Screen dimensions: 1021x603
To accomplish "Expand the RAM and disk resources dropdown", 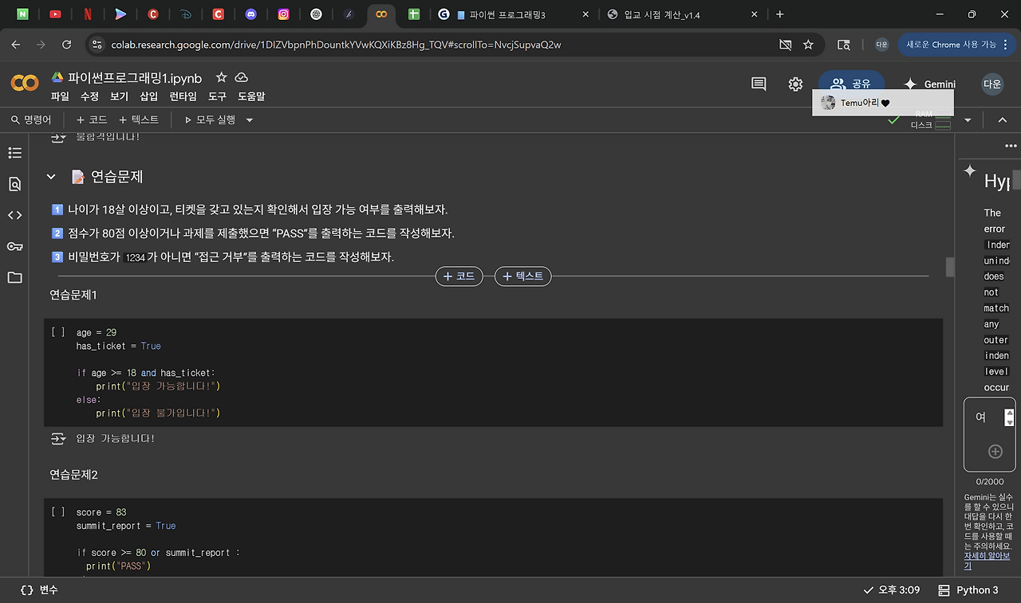I will [968, 119].
